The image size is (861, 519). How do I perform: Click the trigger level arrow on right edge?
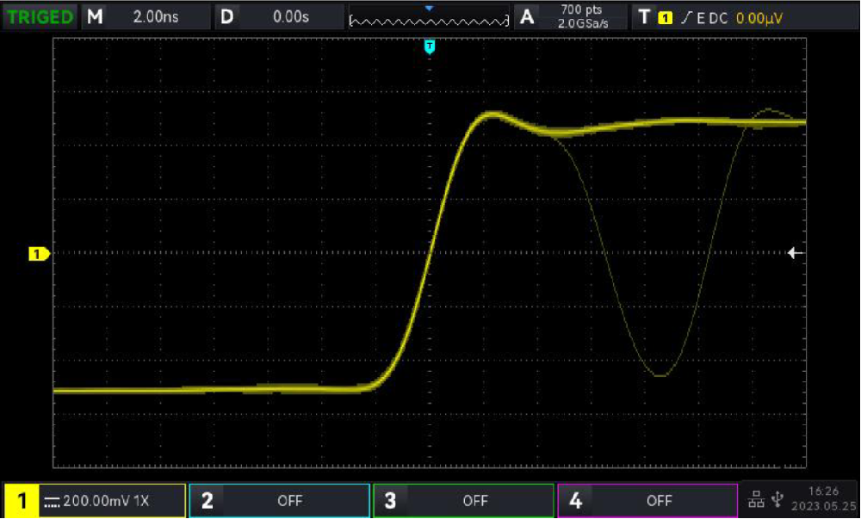point(796,252)
